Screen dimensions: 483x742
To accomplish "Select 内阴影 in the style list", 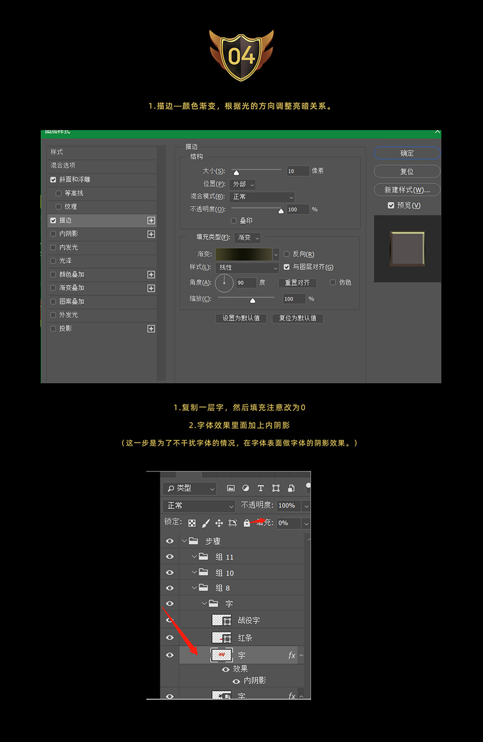I will [x=69, y=233].
